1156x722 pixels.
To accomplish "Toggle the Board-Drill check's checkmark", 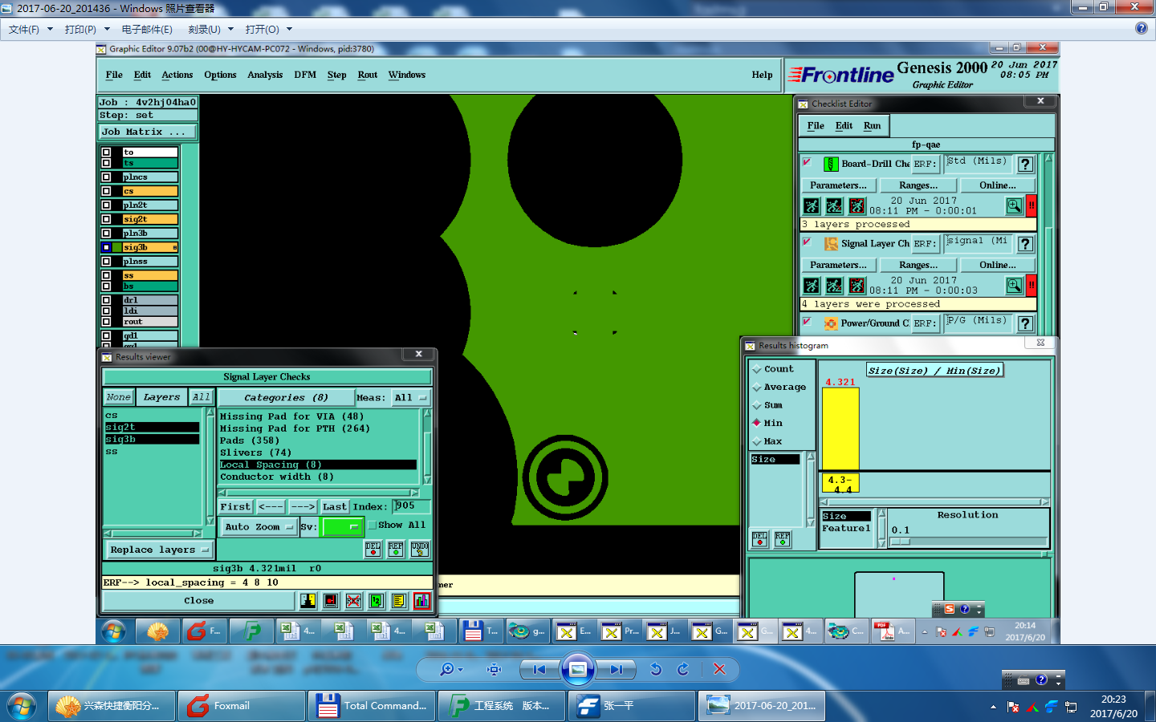I will (807, 163).
